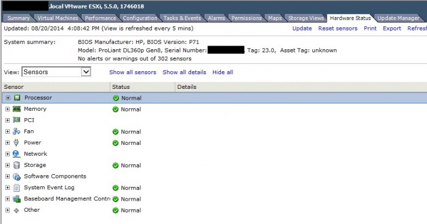Open the Configuration tab
427x224 pixels.
pos(140,18)
